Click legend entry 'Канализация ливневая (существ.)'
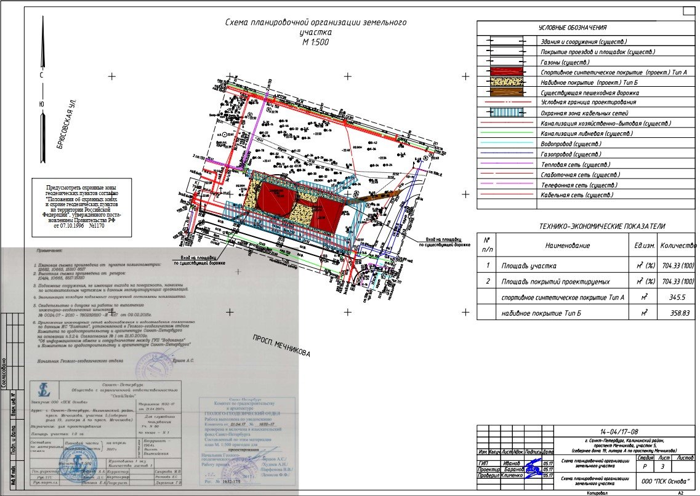Screen dimensions: 700x496 tap(587, 134)
